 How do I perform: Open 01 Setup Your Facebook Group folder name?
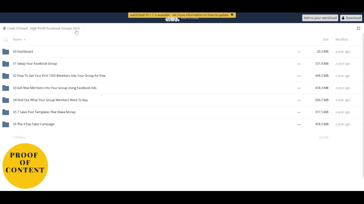pos(35,64)
